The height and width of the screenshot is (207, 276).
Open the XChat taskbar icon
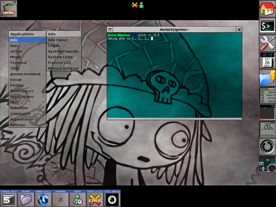point(95,200)
